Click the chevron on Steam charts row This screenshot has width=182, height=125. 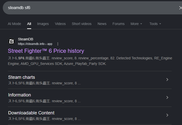[167, 80]
